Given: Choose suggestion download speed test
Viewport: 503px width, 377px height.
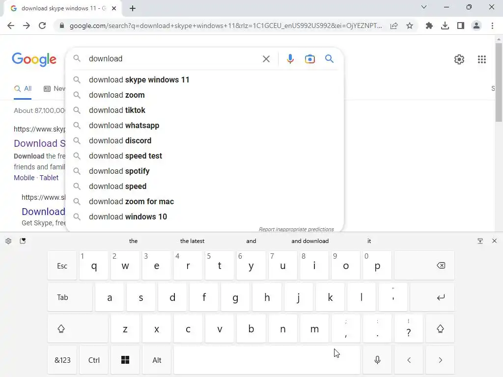Looking at the screenshot, I should click(204, 156).
